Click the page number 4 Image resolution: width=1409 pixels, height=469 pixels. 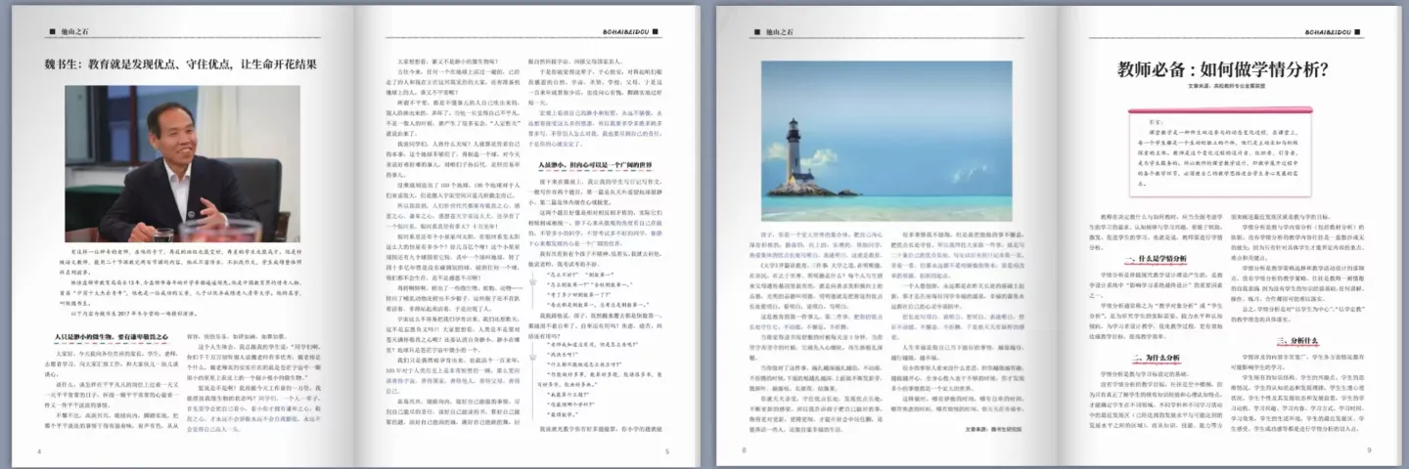click(x=39, y=450)
